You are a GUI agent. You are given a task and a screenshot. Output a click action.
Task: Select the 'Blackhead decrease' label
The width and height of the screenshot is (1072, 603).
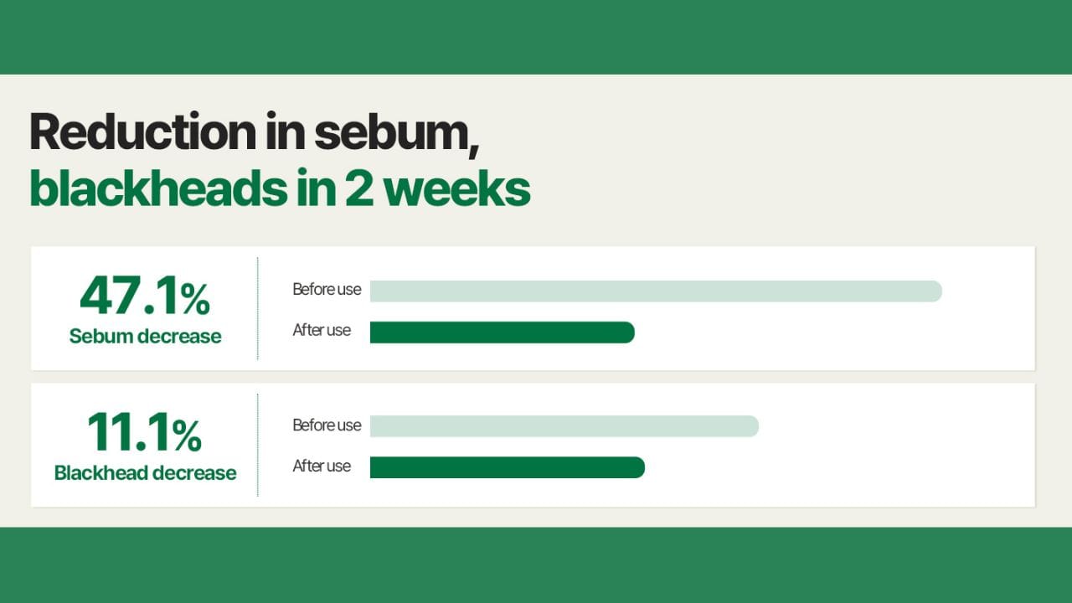tap(145, 473)
